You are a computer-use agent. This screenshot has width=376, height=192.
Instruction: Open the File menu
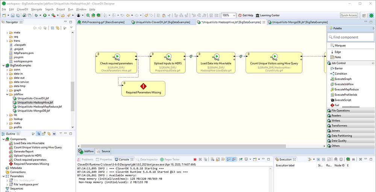coord(4,9)
